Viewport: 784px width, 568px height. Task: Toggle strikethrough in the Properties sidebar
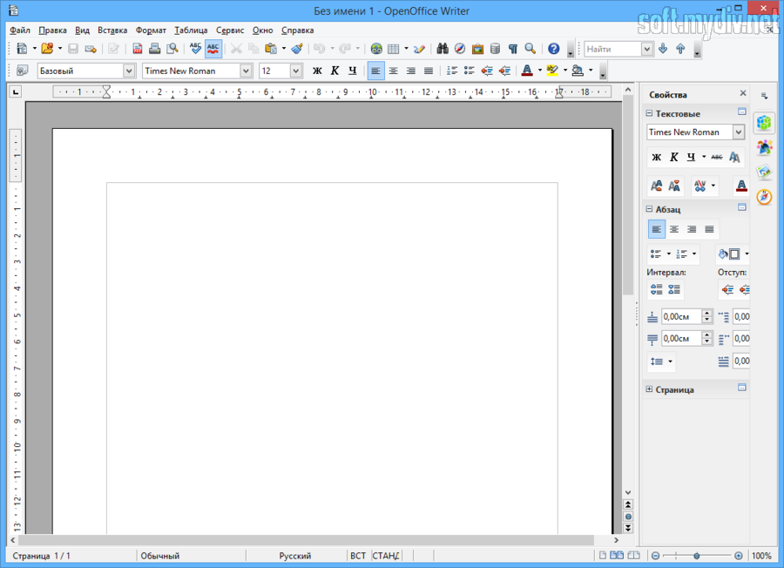717,157
